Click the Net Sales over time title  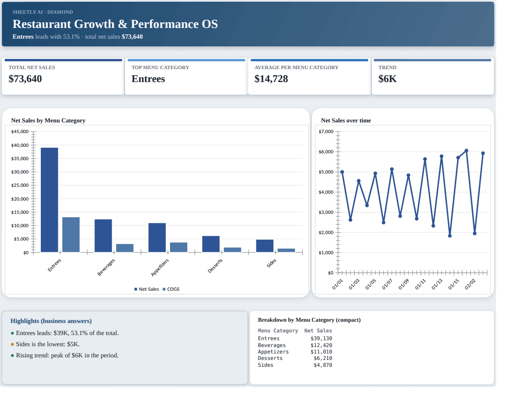(346, 121)
